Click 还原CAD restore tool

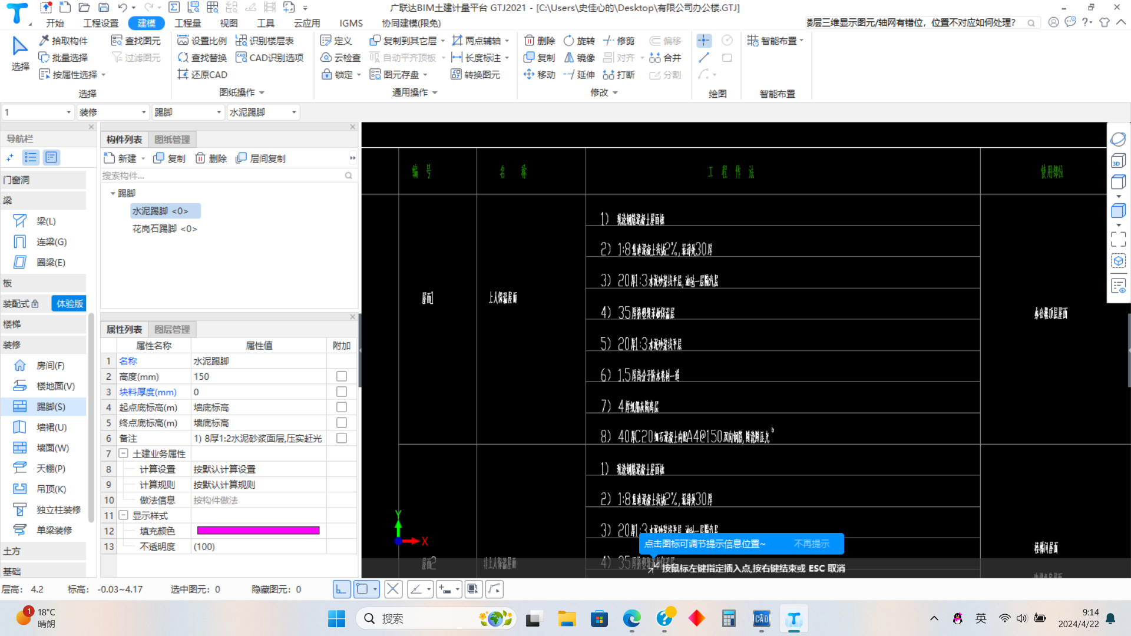pos(202,75)
